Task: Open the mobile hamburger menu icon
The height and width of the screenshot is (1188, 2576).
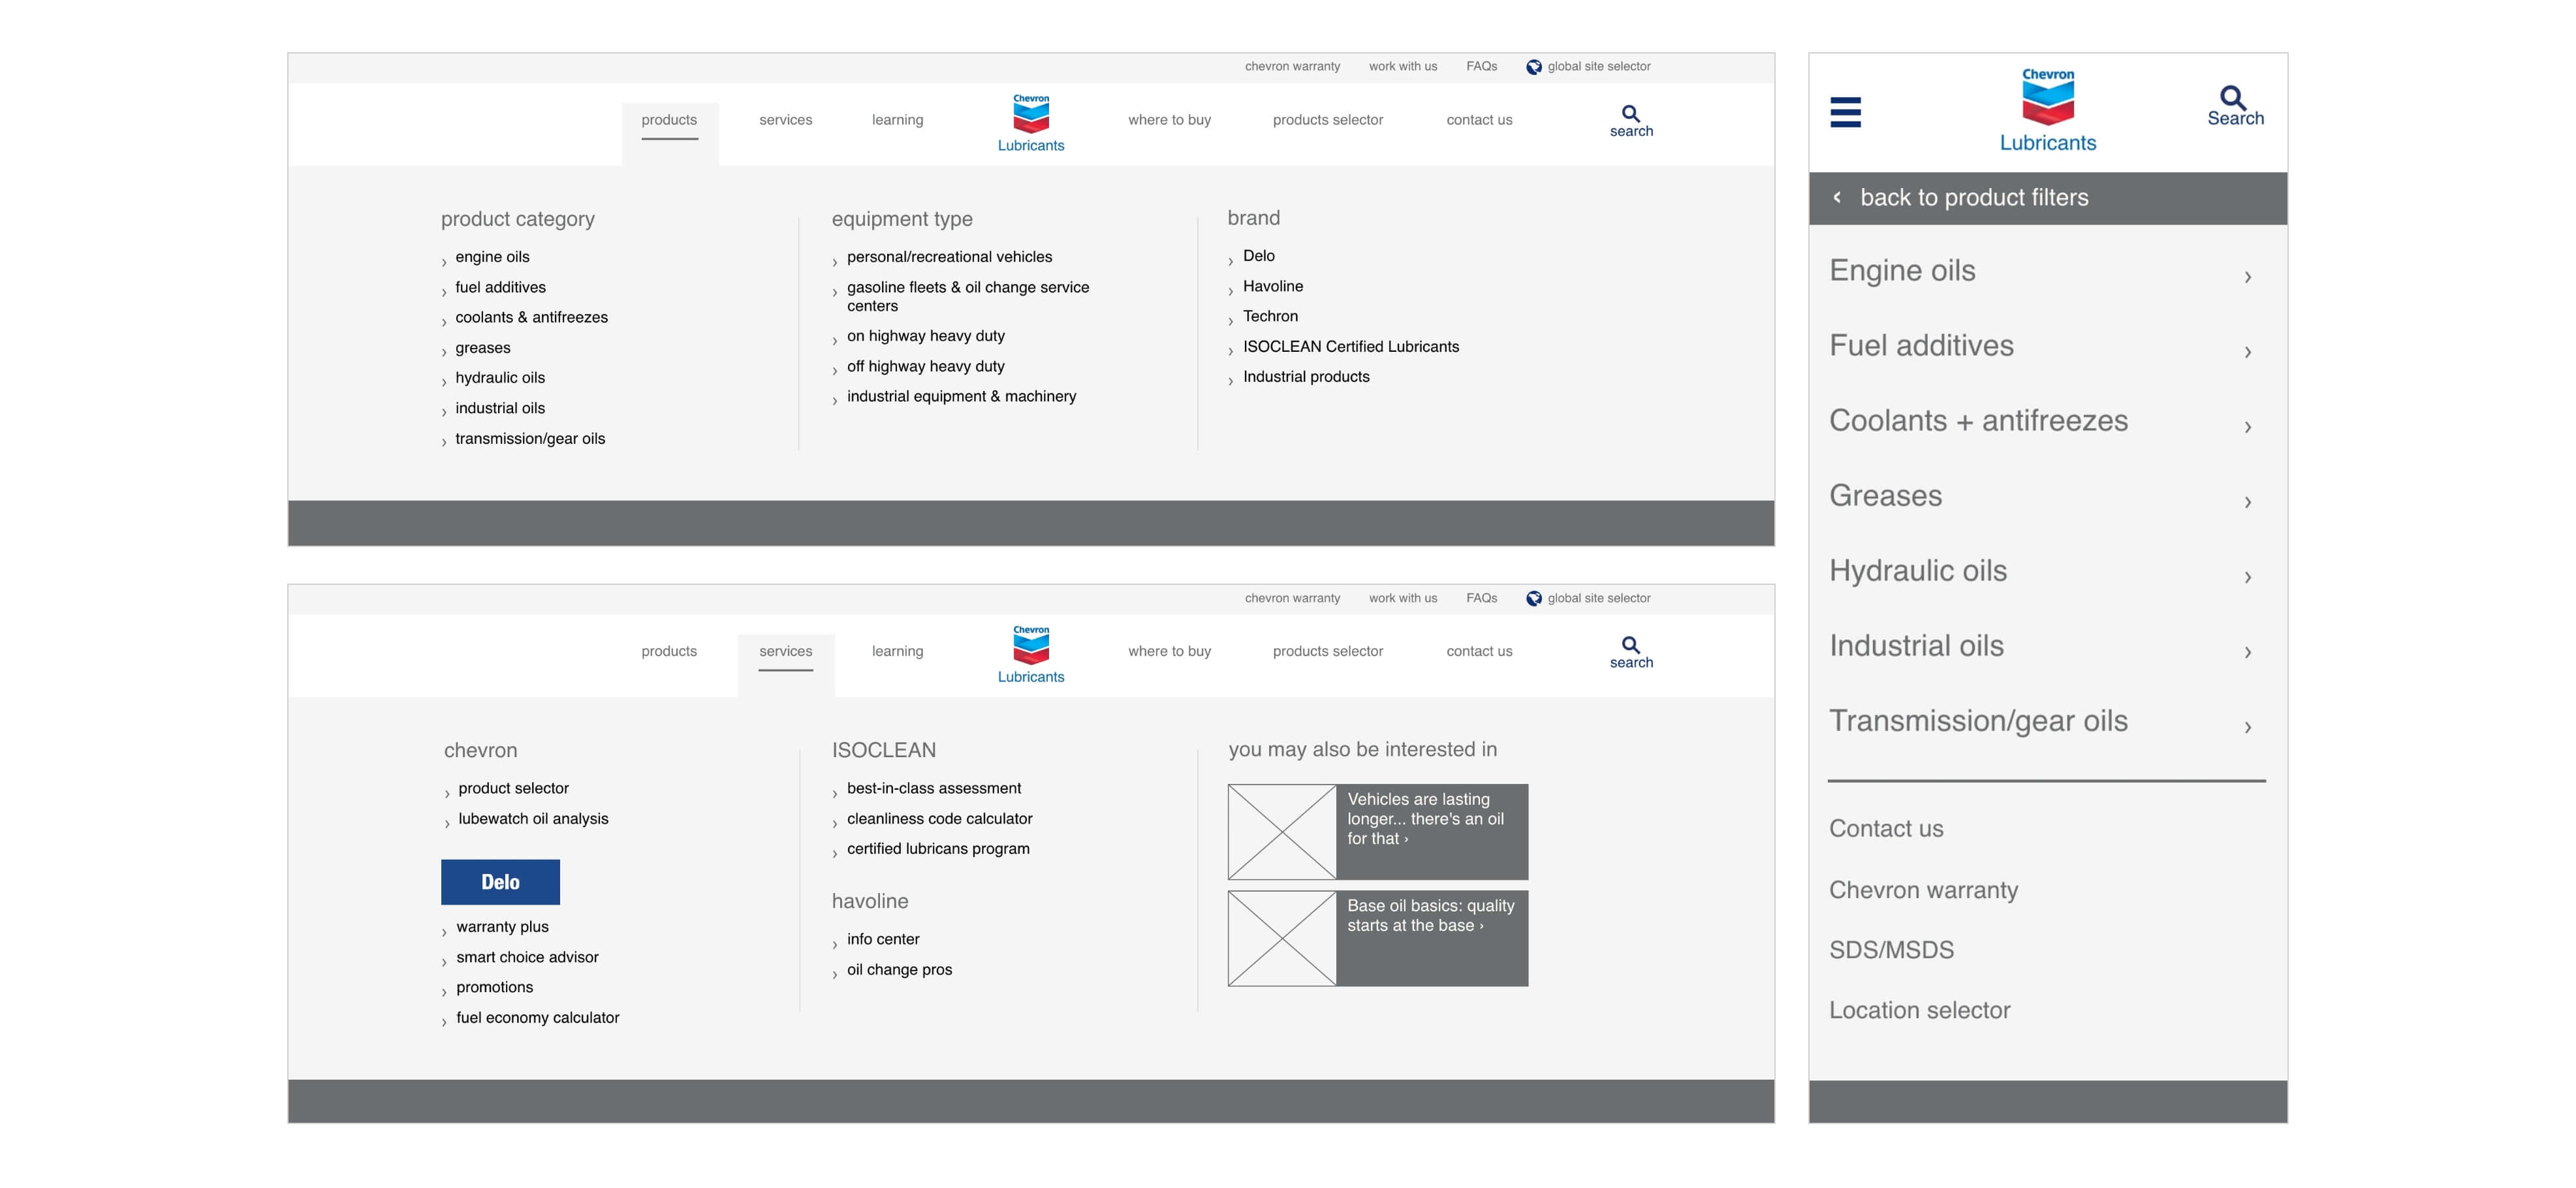Action: click(x=1845, y=112)
